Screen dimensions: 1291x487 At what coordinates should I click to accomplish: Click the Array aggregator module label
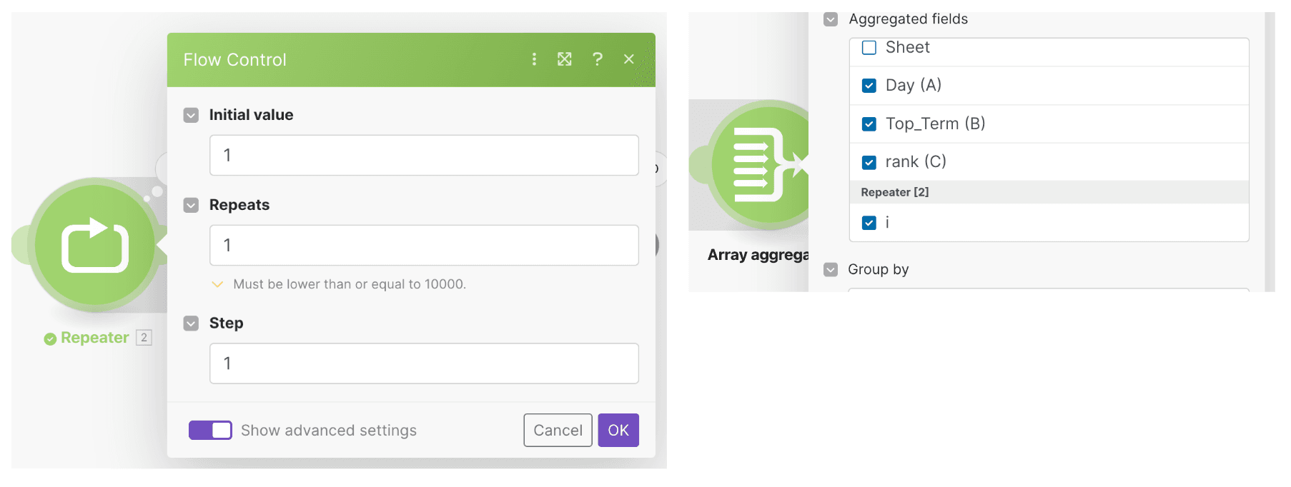click(x=758, y=255)
